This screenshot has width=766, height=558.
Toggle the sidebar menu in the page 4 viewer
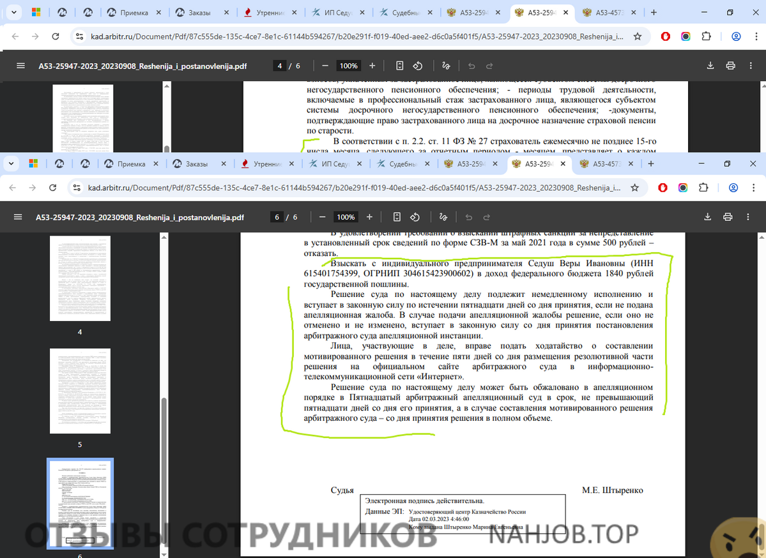point(20,66)
